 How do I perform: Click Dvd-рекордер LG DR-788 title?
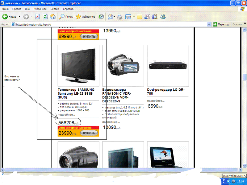(x=166, y=92)
